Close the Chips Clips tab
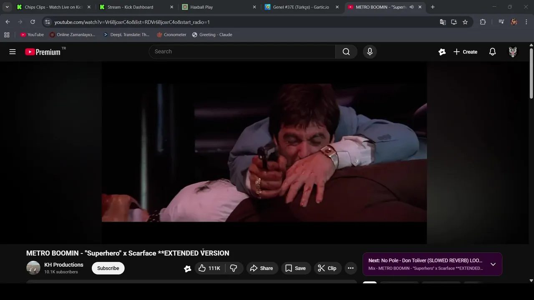The image size is (534, 300). pyautogui.click(x=89, y=7)
